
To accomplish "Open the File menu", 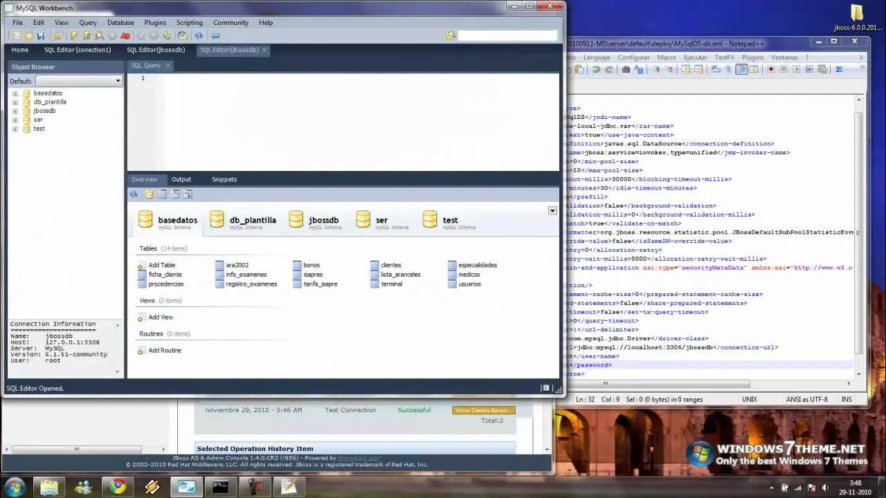I will (x=17, y=22).
